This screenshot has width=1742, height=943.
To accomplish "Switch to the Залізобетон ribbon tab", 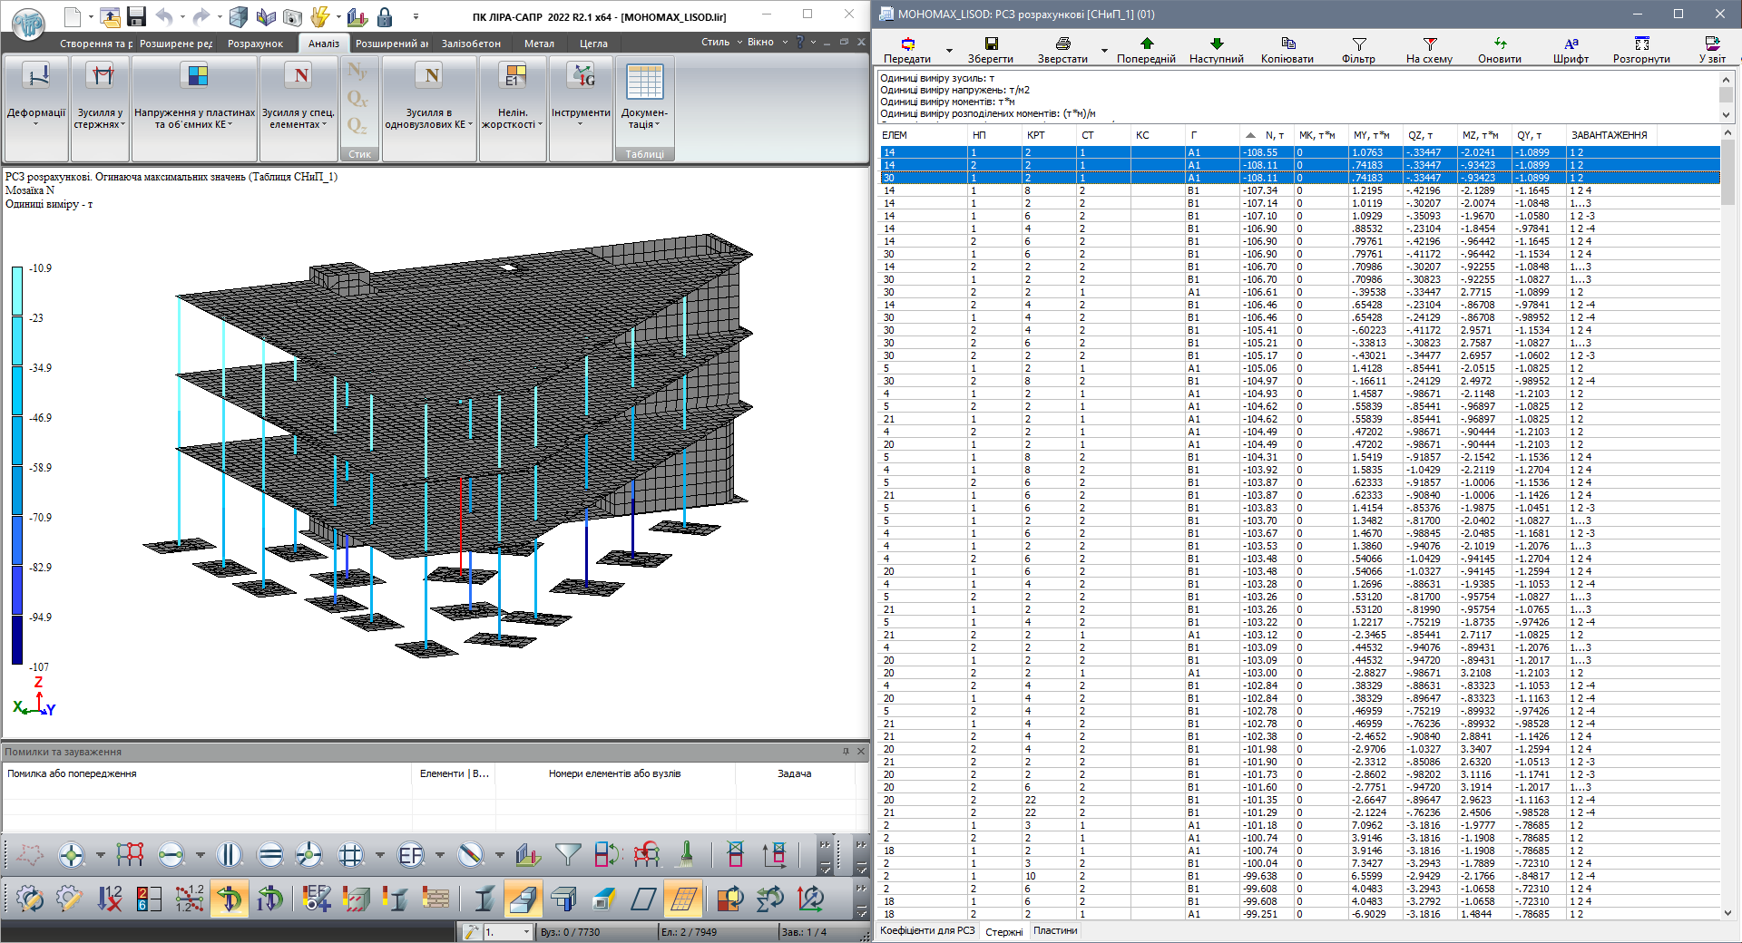I will [471, 44].
